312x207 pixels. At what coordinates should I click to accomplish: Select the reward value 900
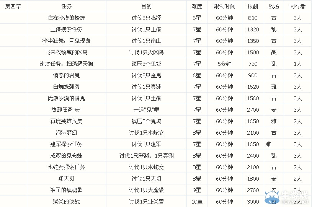[253, 75]
